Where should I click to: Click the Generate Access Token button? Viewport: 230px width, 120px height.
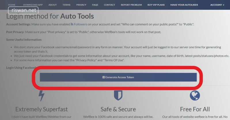pyautogui.click(x=118, y=77)
